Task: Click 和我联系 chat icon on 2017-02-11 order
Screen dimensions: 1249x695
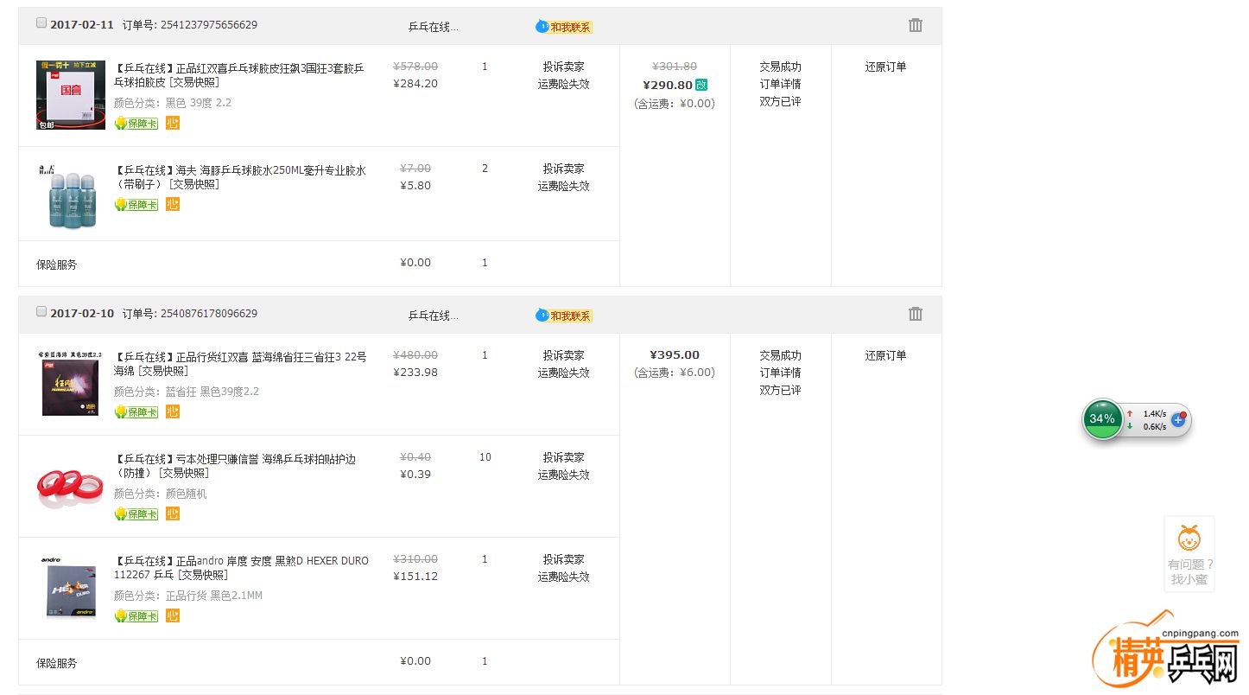Action: [x=564, y=27]
